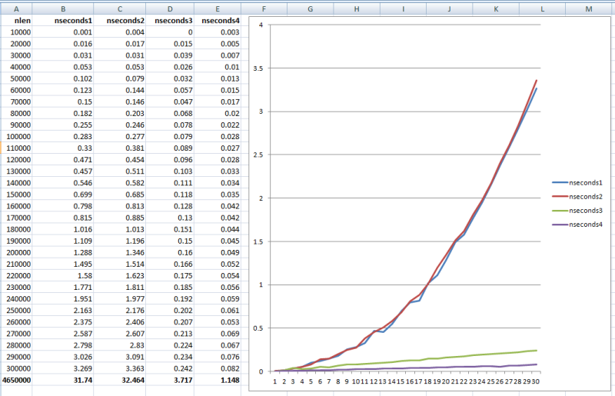
Task: Select column M header
Action: point(589,8)
